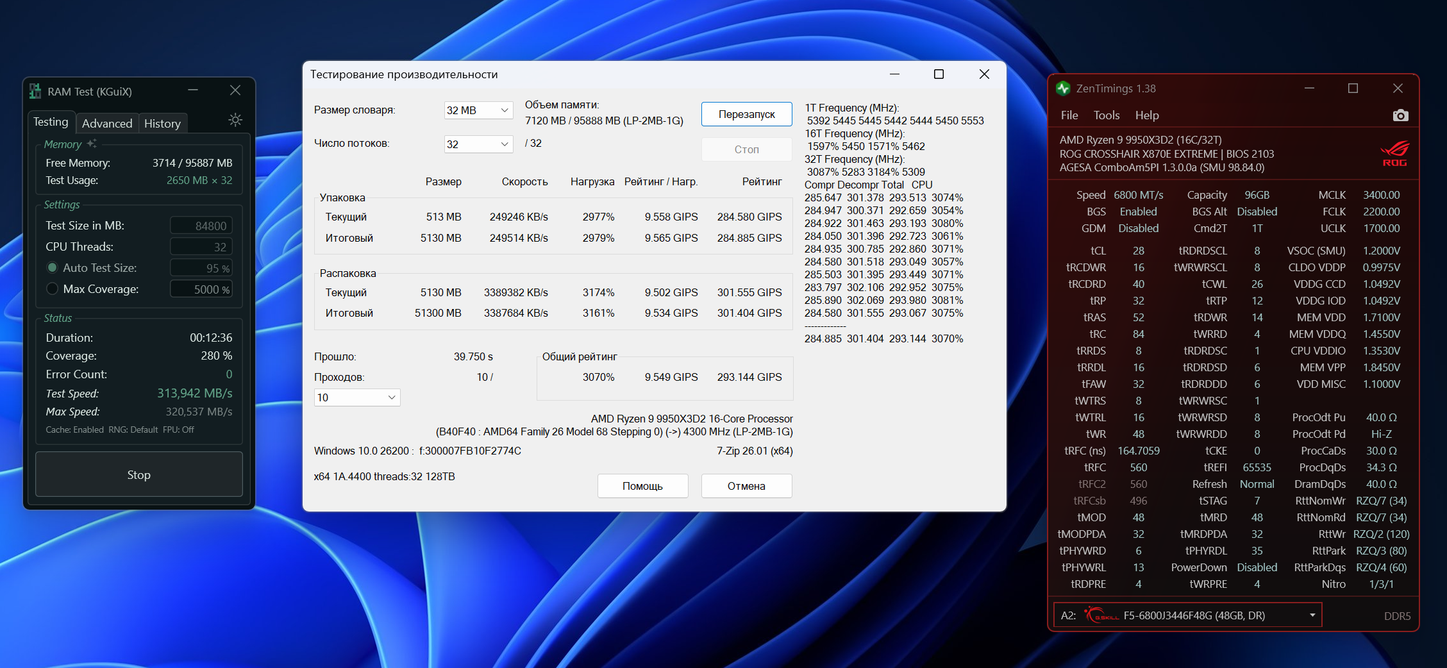Screen dimensions: 1447x668
Task: Open the dictionary size dropdown showing 32 MB
Action: [x=478, y=110]
